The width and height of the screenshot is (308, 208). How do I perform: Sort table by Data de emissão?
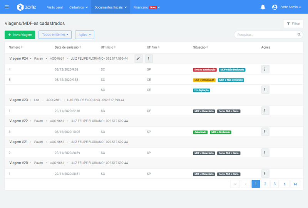click(x=68, y=47)
